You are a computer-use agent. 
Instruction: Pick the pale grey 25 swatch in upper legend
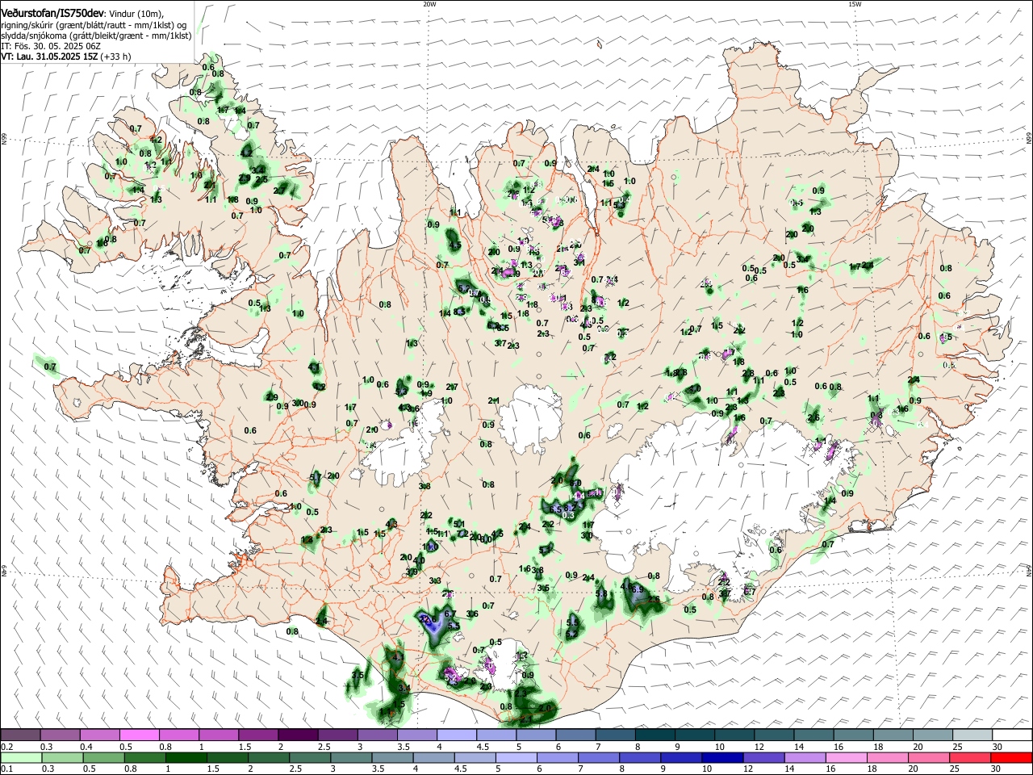tap(972, 735)
